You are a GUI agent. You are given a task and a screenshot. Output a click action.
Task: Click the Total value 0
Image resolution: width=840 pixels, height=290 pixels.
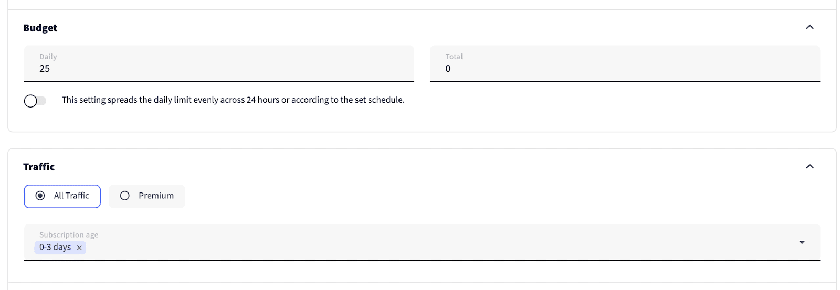pyautogui.click(x=448, y=69)
